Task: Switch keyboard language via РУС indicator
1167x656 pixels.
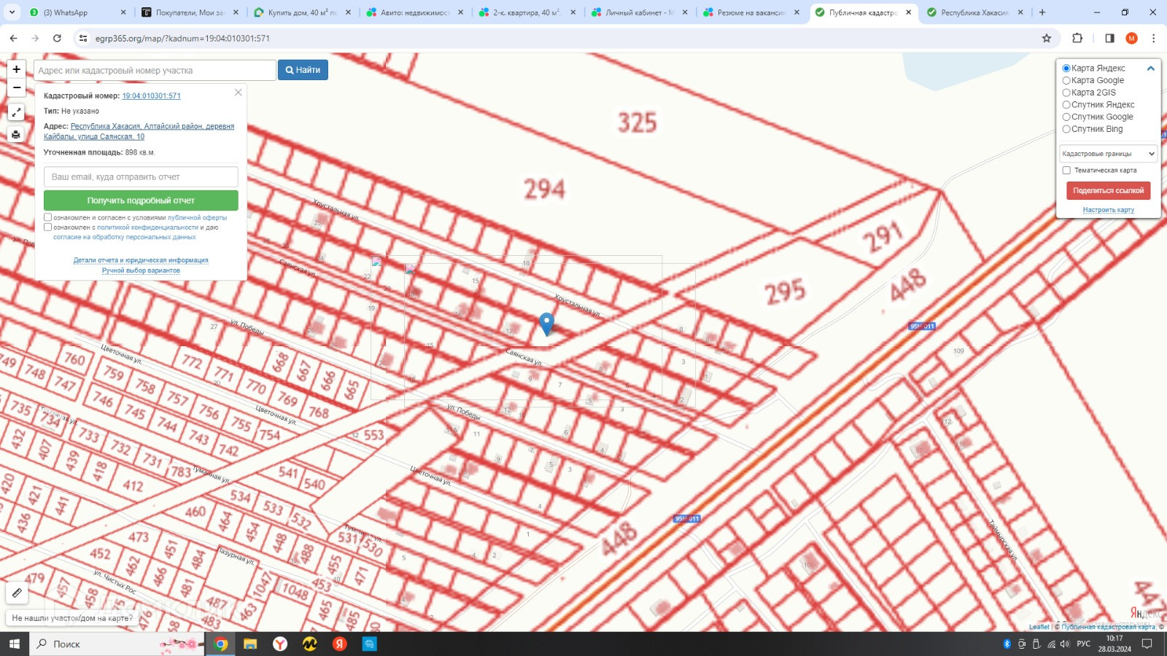Action: pyautogui.click(x=1084, y=644)
